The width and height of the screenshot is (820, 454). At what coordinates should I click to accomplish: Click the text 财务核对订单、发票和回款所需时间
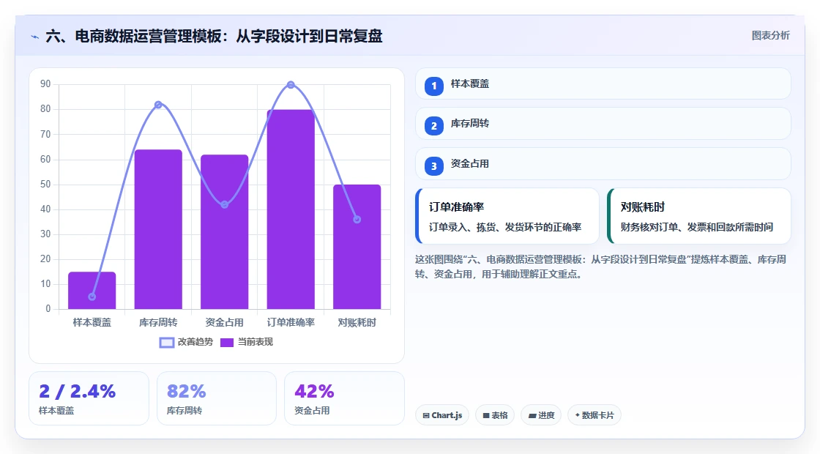coord(697,227)
